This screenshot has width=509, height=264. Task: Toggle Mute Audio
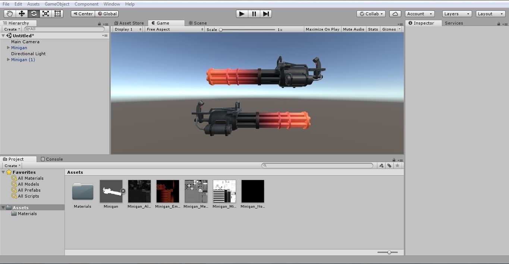(354, 29)
